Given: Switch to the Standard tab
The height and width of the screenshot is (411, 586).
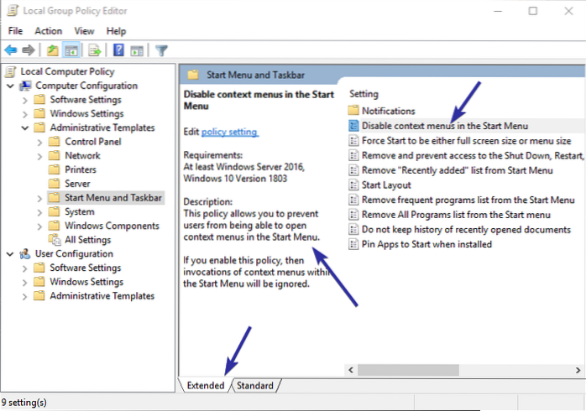Looking at the screenshot, I should pyautogui.click(x=254, y=385).
